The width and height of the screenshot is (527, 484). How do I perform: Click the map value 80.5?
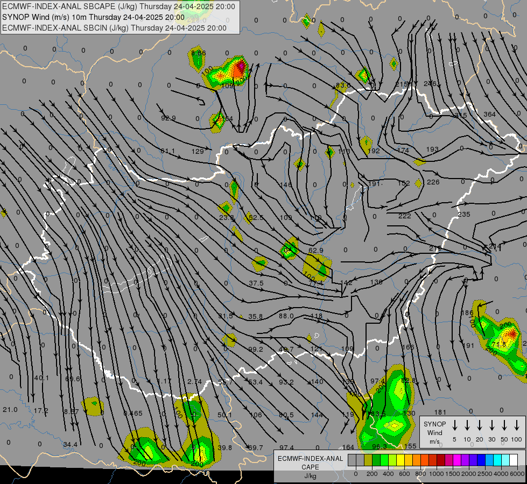point(286,415)
